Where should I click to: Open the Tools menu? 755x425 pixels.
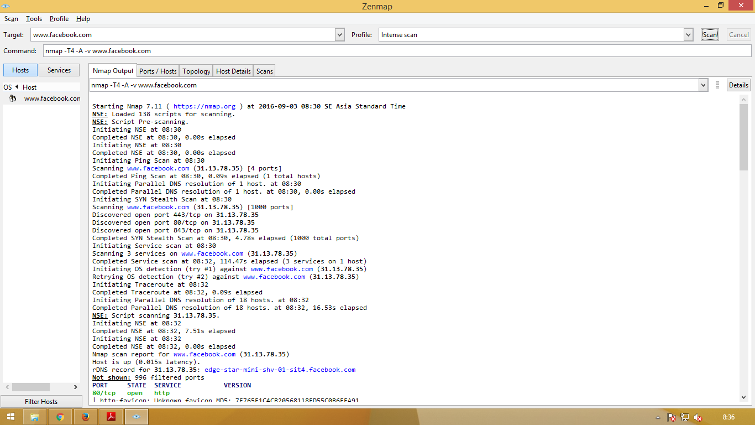pos(34,19)
